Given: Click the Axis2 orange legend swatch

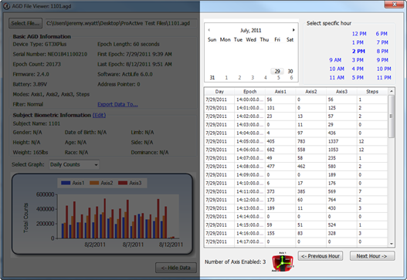Looking at the screenshot, I should coord(94,183).
